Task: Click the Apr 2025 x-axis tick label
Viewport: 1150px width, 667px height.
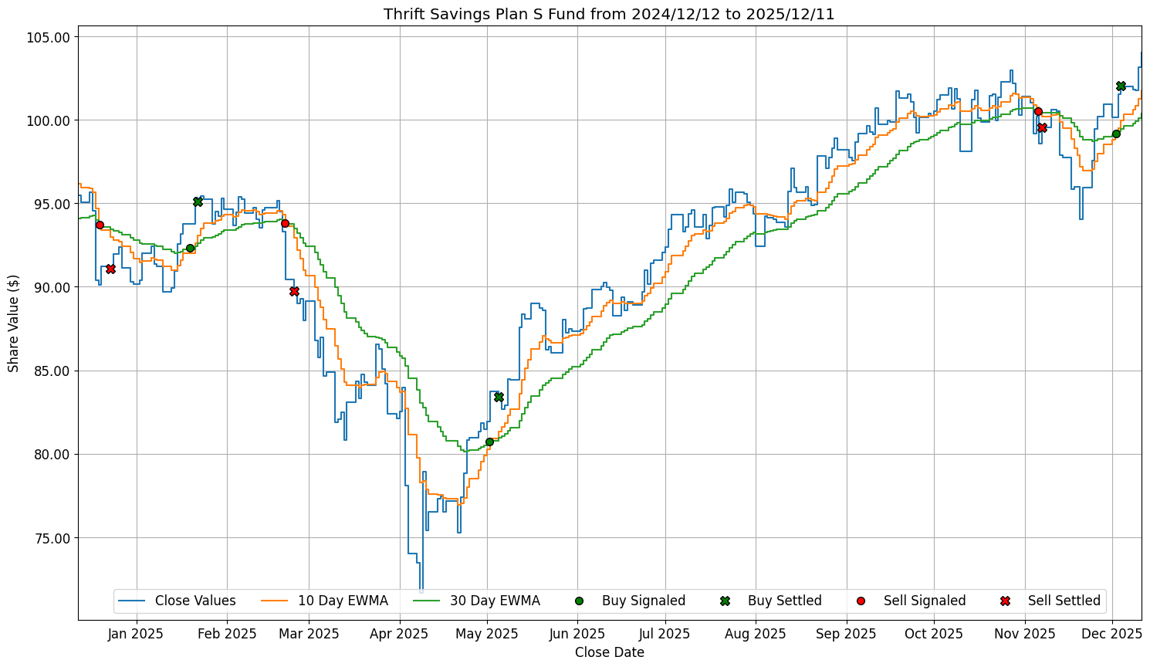Action: (x=400, y=634)
